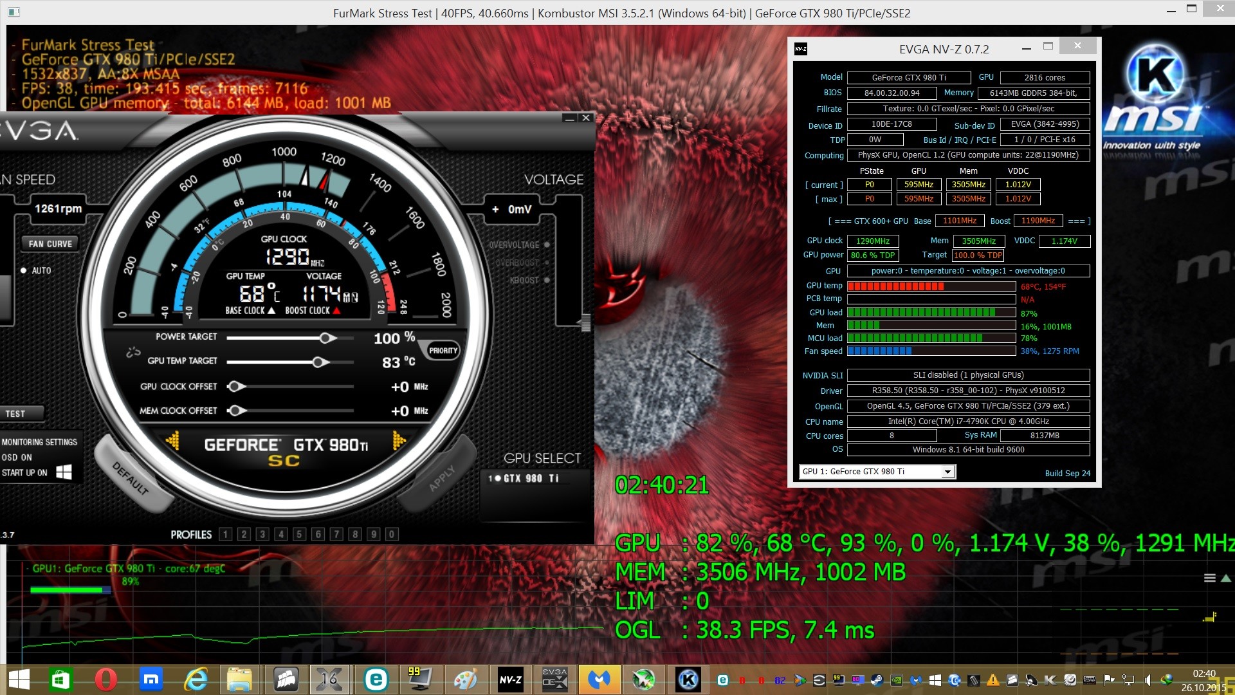Open GPU 1: GeForce GTX 980 Ti dropdown

pos(877,472)
